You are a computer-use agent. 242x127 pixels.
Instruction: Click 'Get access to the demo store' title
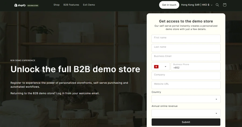pos(186,21)
